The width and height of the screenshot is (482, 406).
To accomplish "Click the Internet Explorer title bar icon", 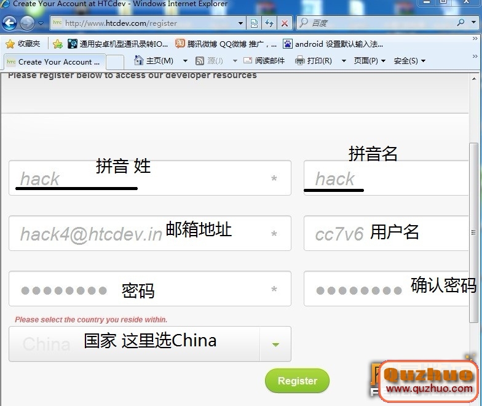I will (6, 4).
